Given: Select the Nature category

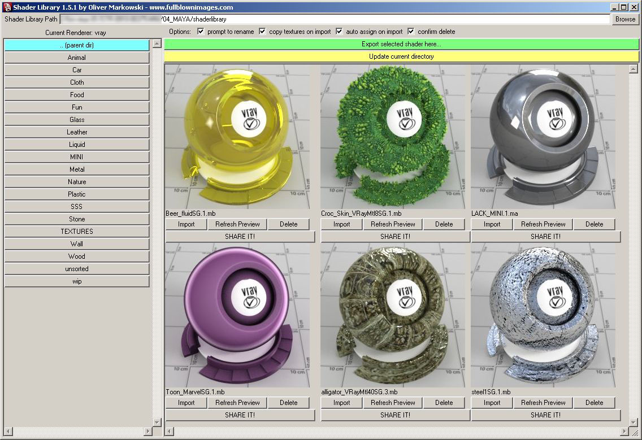Looking at the screenshot, I should (76, 182).
